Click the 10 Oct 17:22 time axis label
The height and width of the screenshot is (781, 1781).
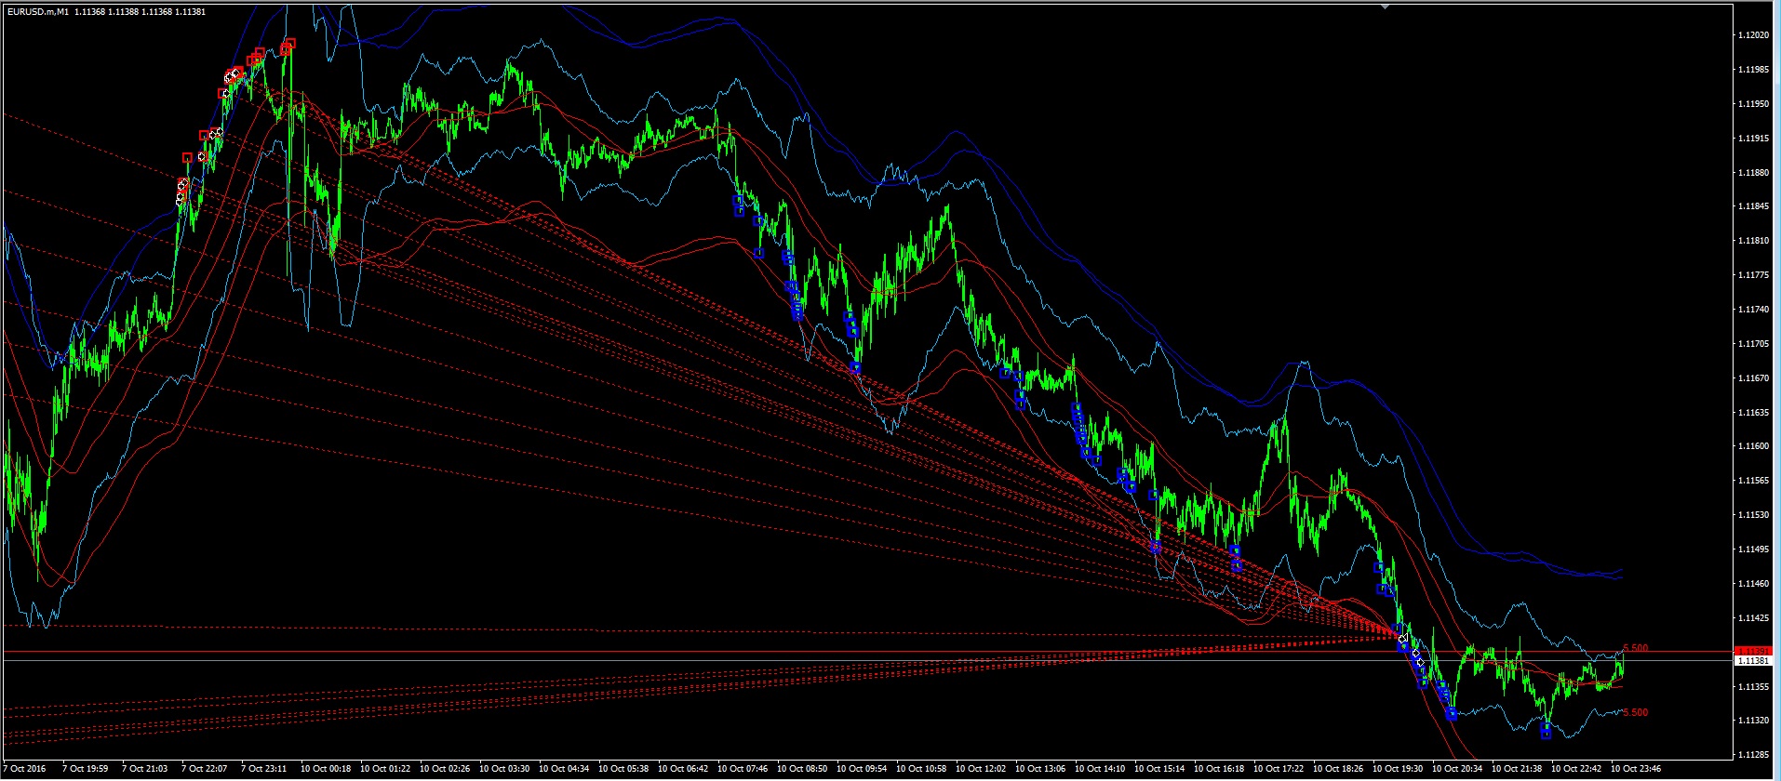(1279, 769)
